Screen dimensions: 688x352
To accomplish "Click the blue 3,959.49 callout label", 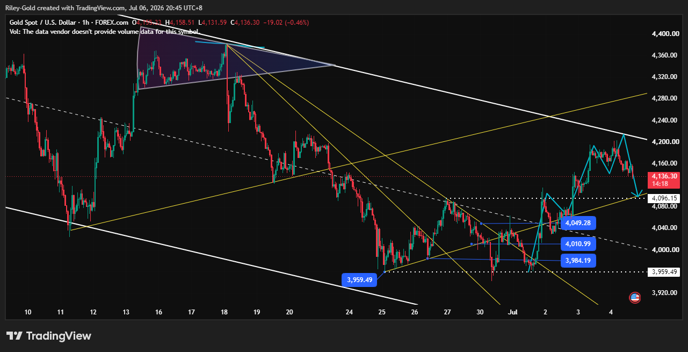I will point(360,279).
